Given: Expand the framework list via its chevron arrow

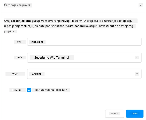Looking at the screenshot, I should pos(137,74).
